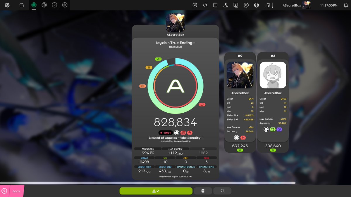Click the 338,640 score on #3 card

273,146
